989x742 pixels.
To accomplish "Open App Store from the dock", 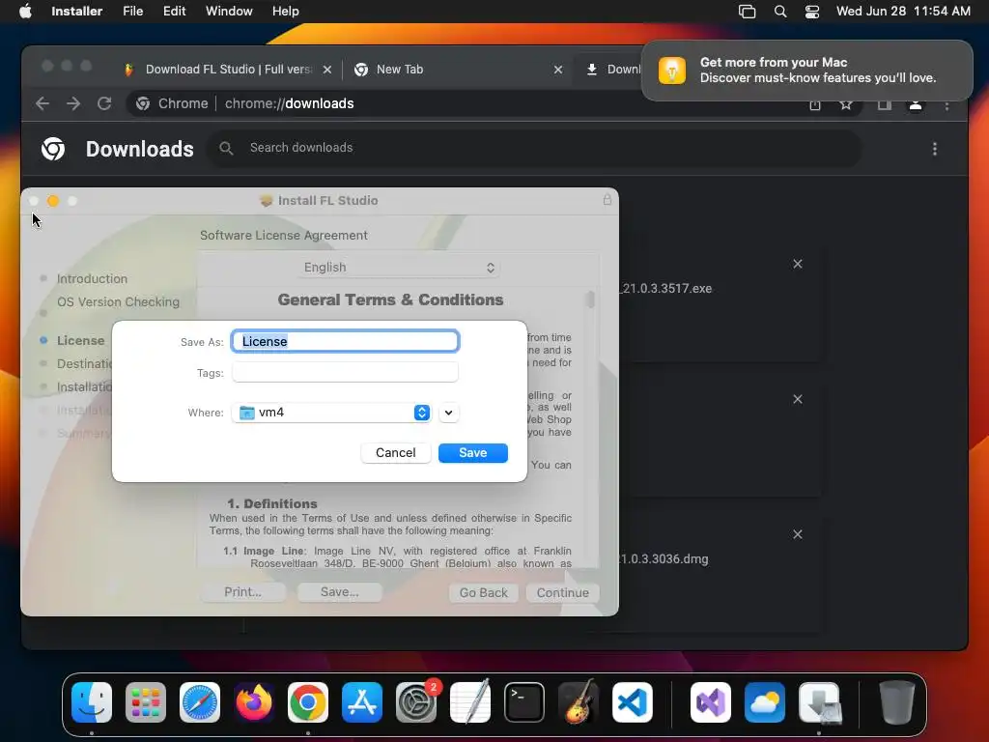I will 362,702.
